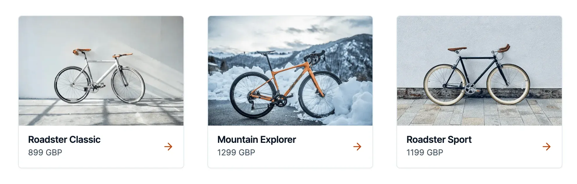
Task: Click the arrow icon on Mountain Explorer card
Action: (x=357, y=147)
